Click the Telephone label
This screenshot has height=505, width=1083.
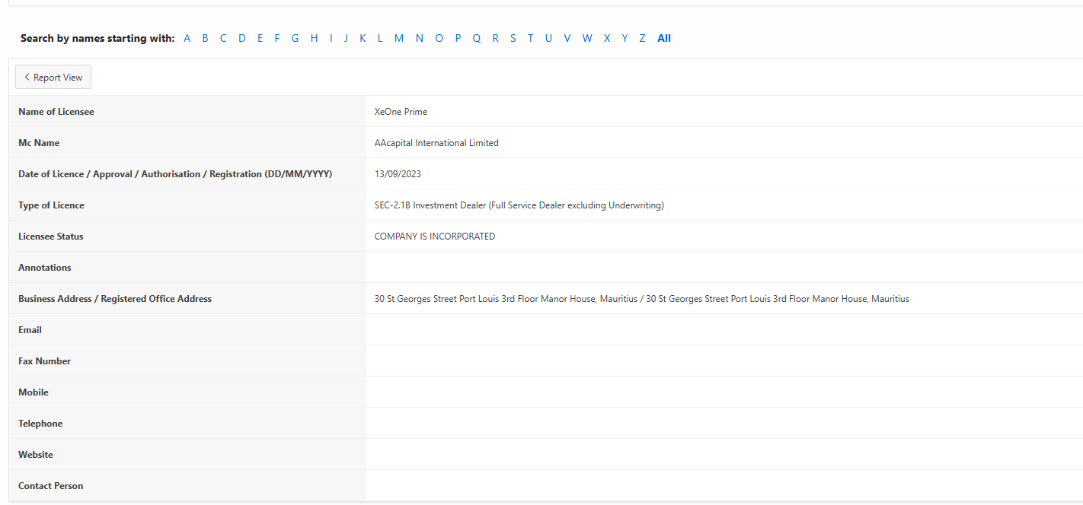coord(40,424)
